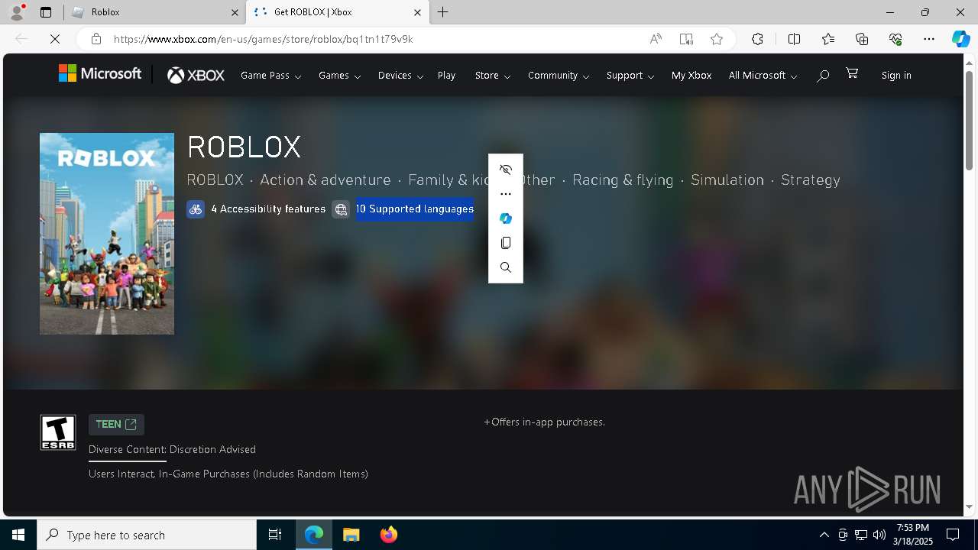Expand the Devices menu
This screenshot has height=550, width=978.
400,76
